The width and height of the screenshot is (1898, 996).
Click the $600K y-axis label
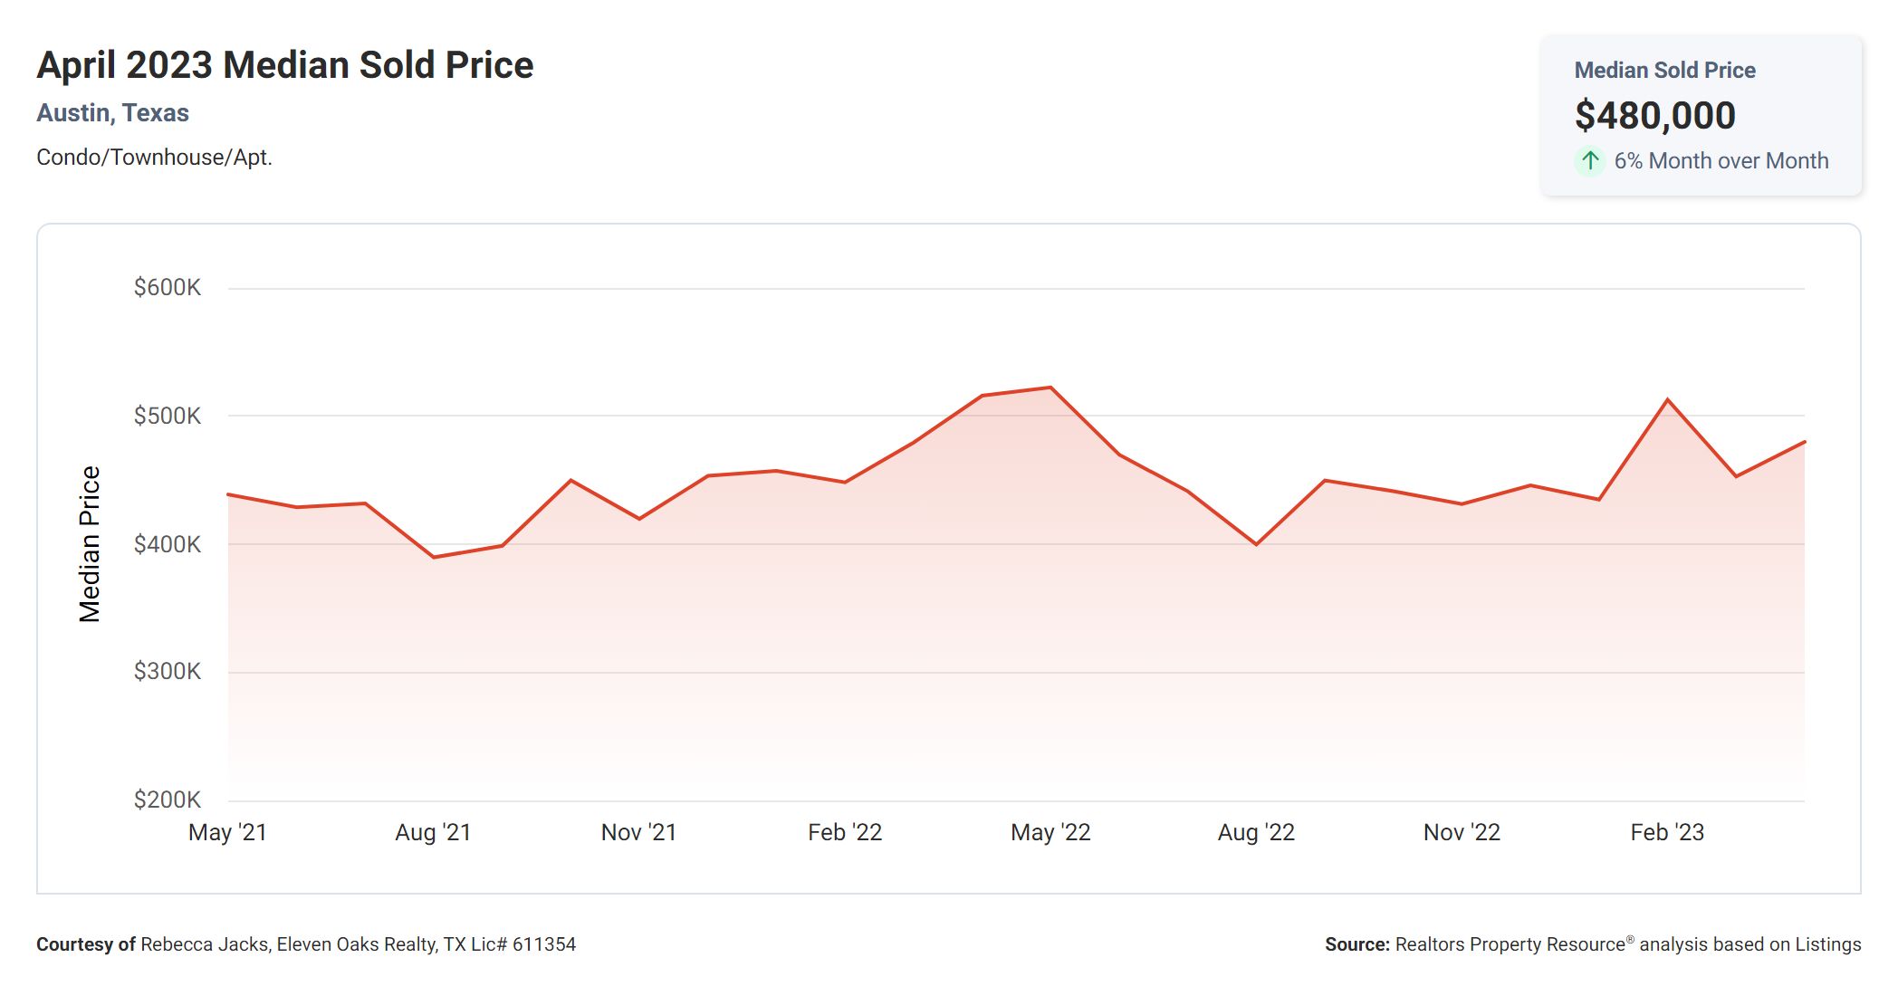pyautogui.click(x=168, y=288)
